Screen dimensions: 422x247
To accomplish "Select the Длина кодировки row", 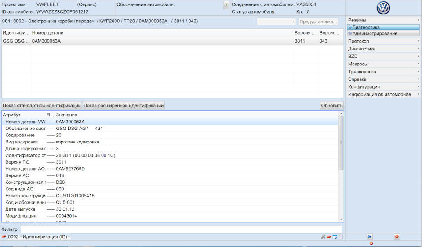I will click(x=170, y=148).
